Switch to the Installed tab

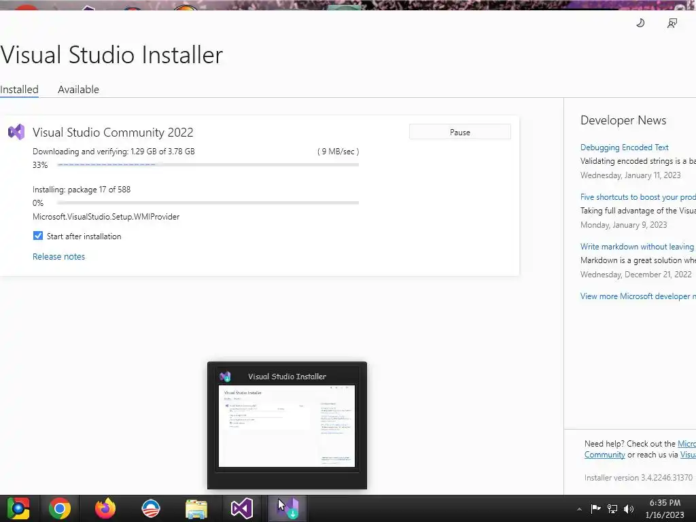click(19, 89)
